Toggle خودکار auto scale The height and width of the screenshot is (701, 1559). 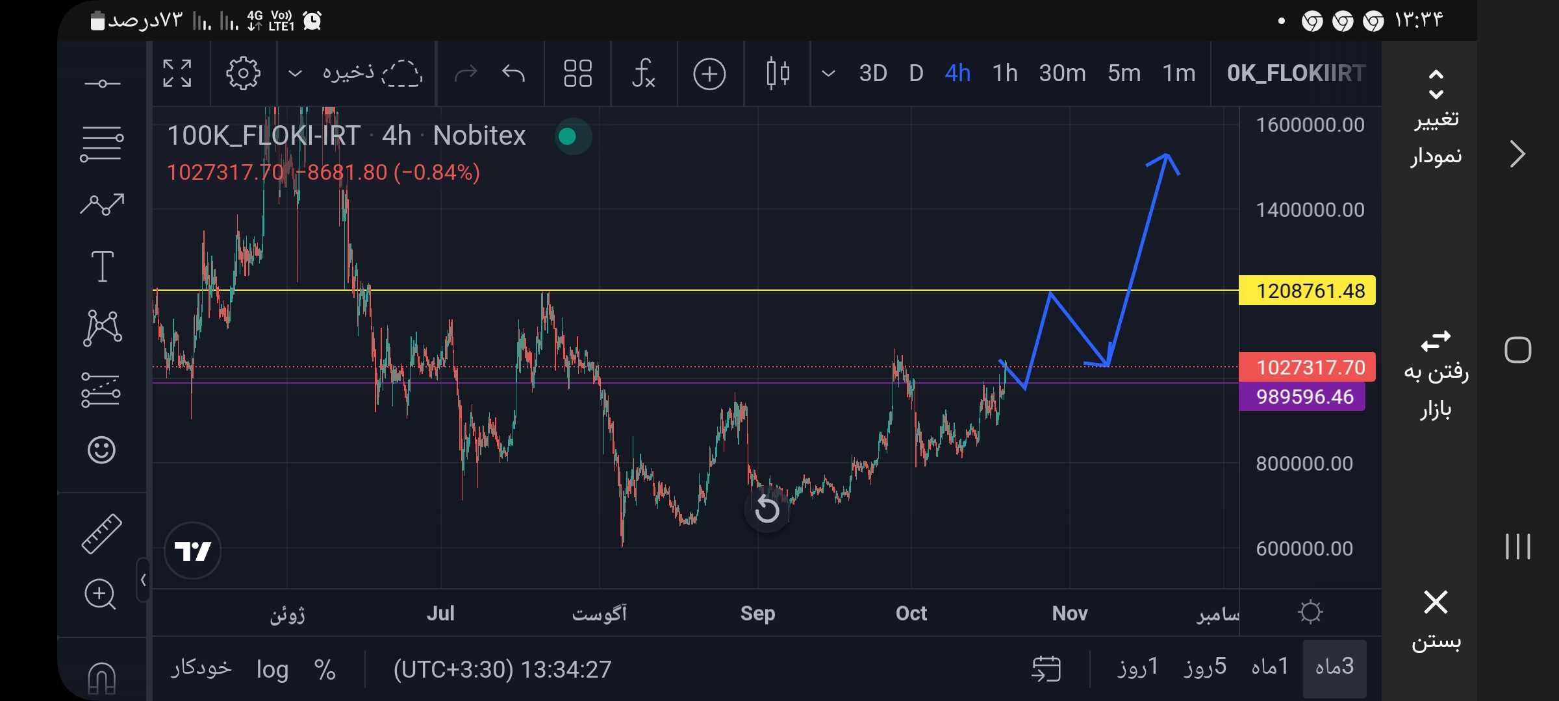point(201,669)
